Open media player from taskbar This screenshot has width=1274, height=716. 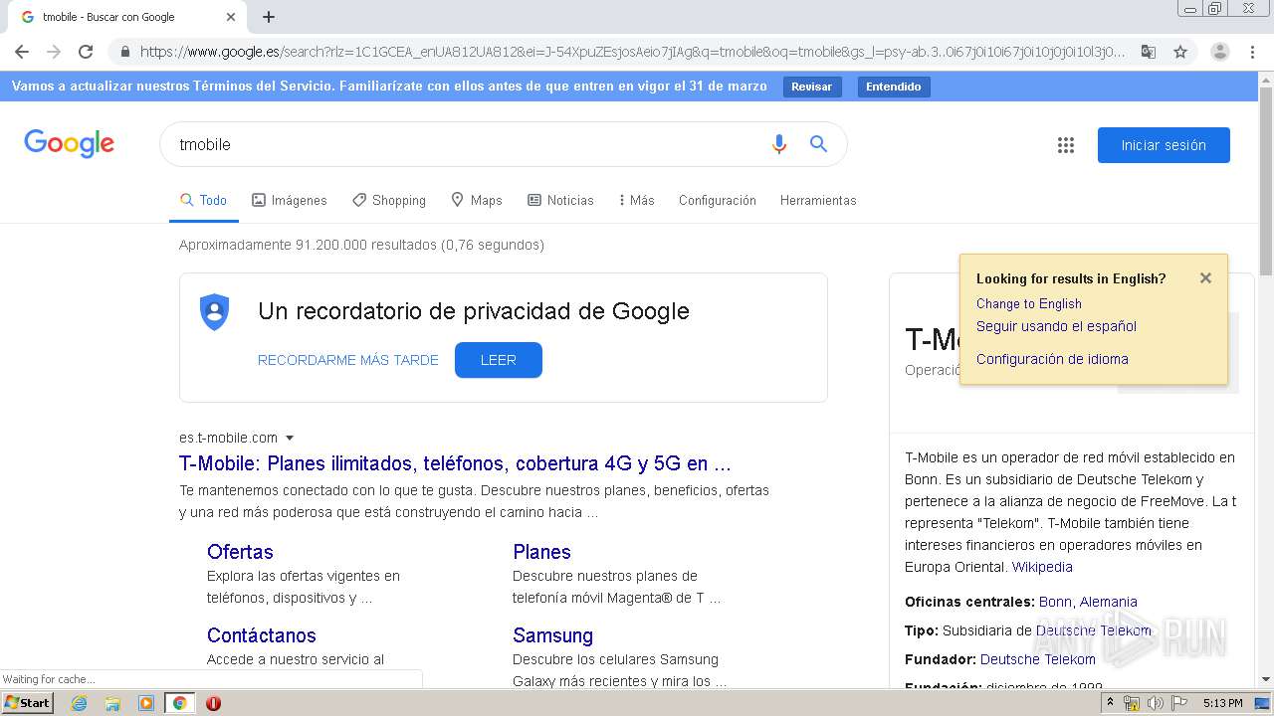[146, 703]
